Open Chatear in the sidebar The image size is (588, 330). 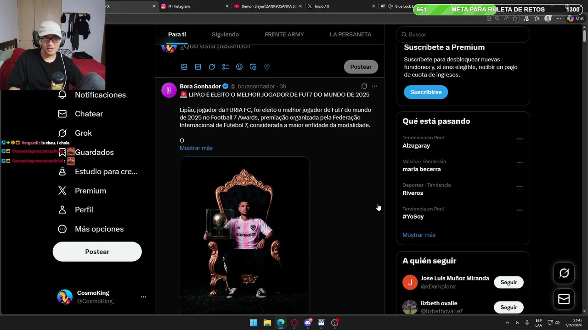pos(80,114)
